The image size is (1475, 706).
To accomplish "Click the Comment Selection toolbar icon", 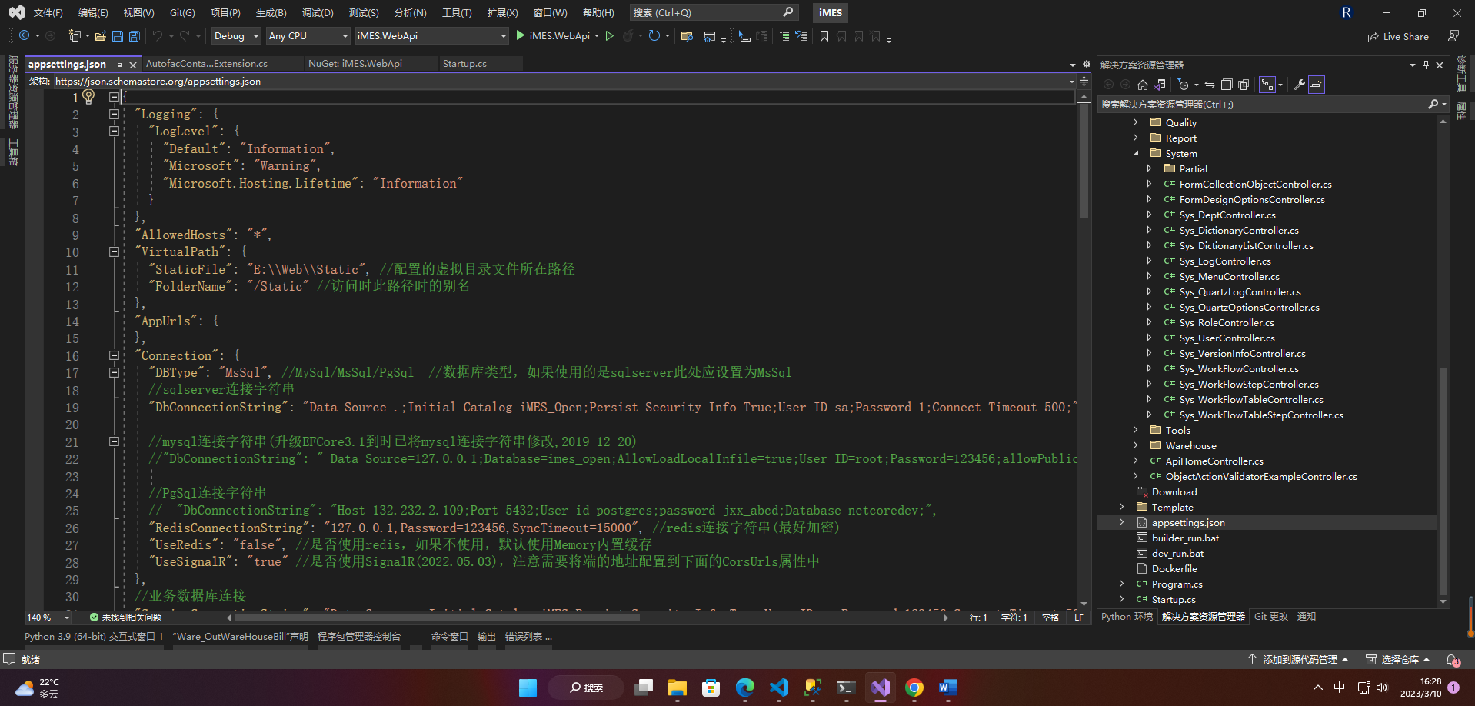I will coord(784,35).
